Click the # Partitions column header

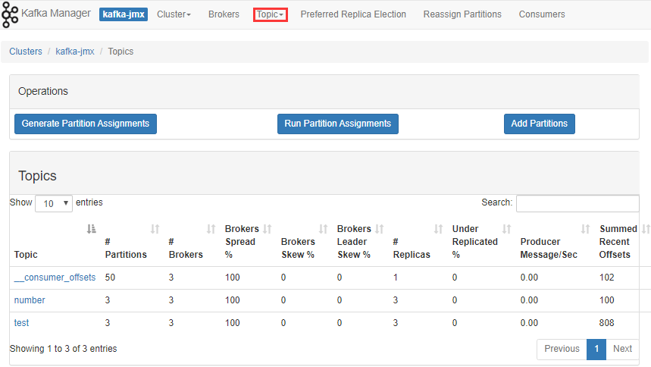126,248
